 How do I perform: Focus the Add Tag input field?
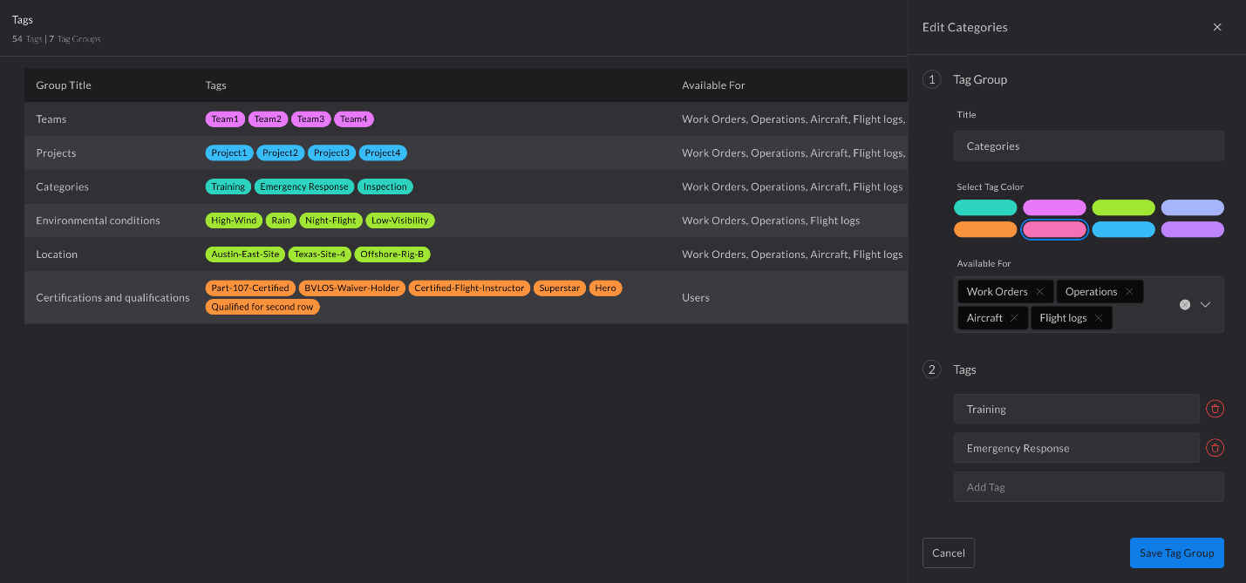coord(1088,487)
